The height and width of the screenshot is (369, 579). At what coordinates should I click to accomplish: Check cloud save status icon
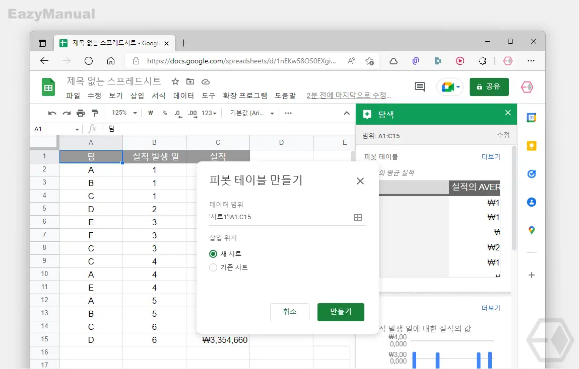point(206,81)
